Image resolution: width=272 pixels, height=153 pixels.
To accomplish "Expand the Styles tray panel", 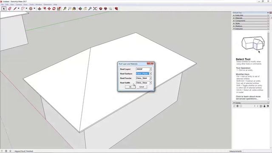I will click(x=251, y=23).
